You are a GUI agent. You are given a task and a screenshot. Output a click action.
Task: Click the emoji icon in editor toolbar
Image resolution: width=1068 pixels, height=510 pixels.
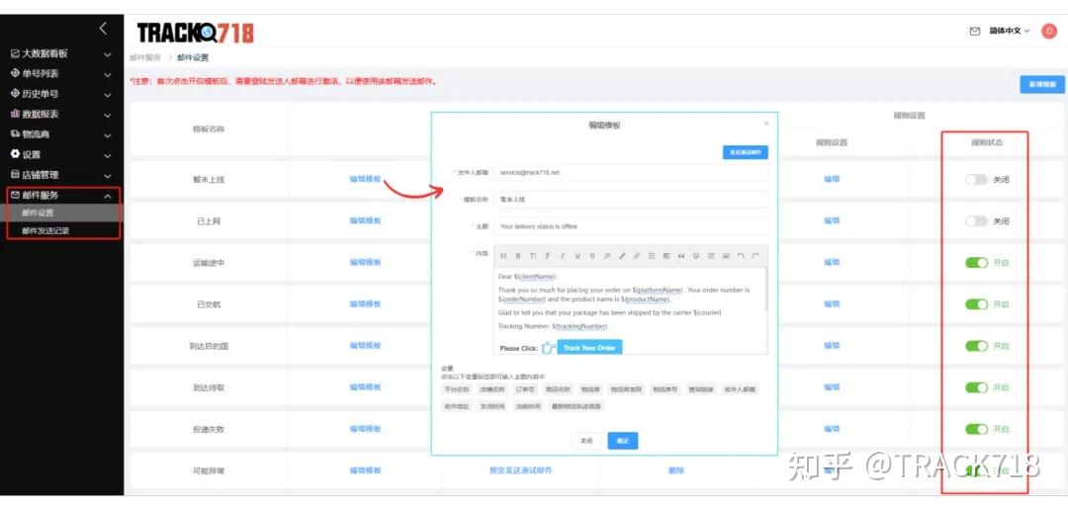click(x=696, y=256)
